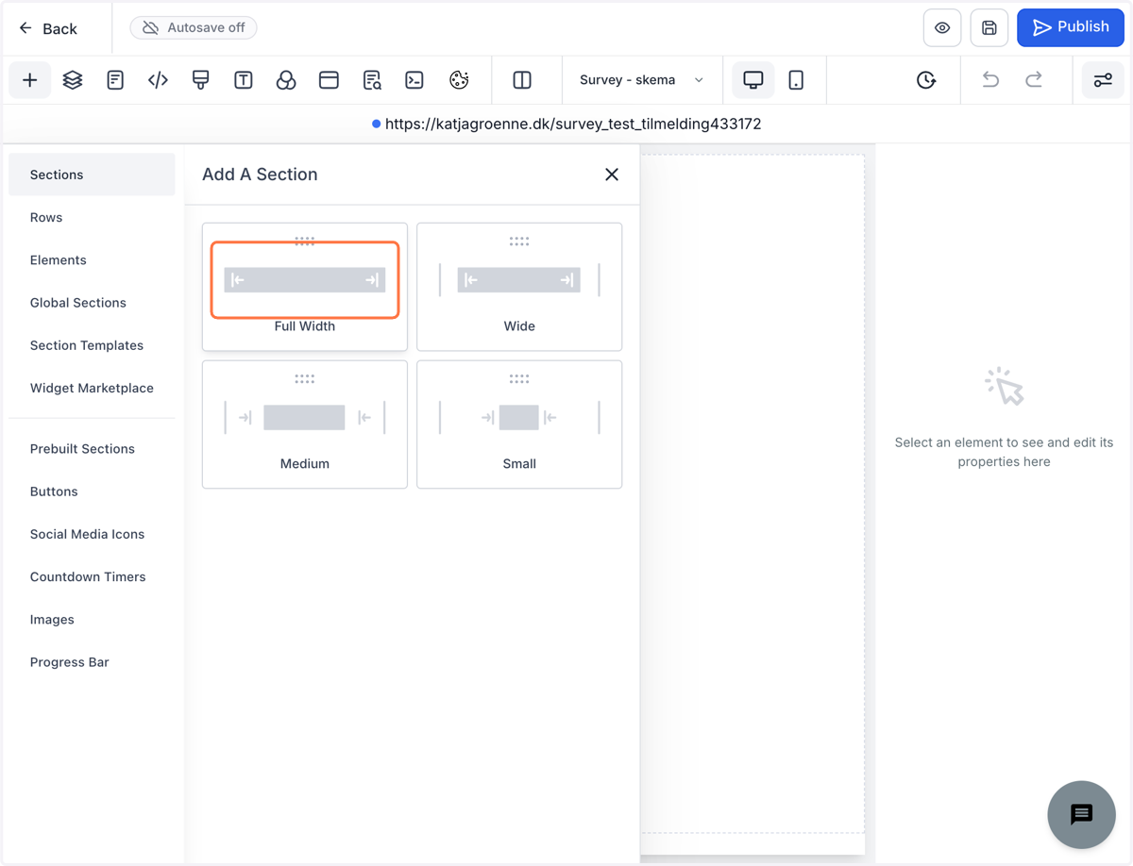1133x866 pixels.
Task: Click the redo arrow
Action: (x=1034, y=80)
